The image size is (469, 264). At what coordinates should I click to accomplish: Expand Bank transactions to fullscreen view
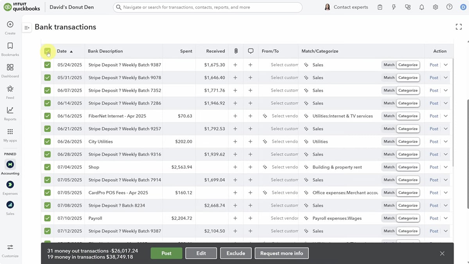(x=458, y=27)
